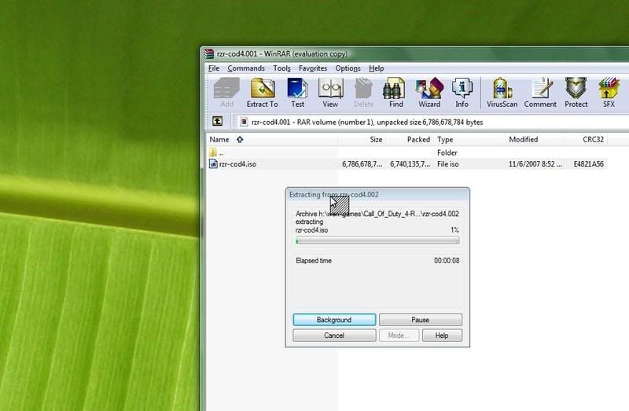The width and height of the screenshot is (629, 411).
Task: Click the E4821A56 CRC value
Action: pos(588,164)
